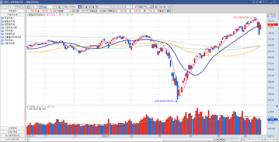Click the A auto-scale icon at bottom right

277,139
